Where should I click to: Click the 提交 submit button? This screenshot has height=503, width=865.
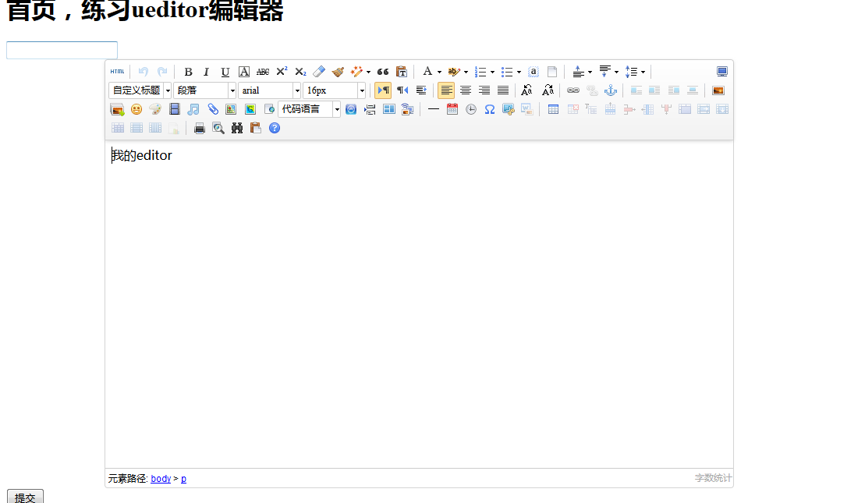25,497
